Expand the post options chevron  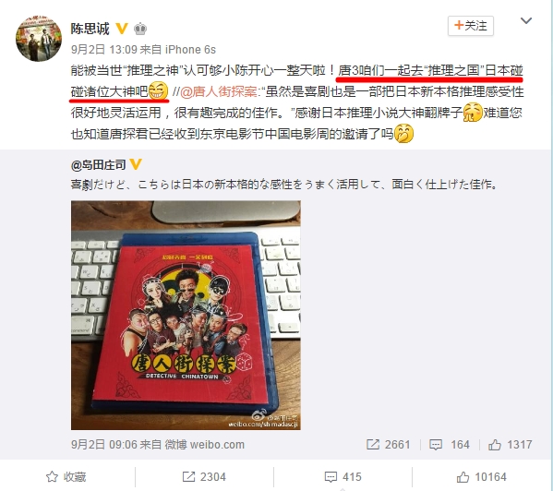(526, 21)
